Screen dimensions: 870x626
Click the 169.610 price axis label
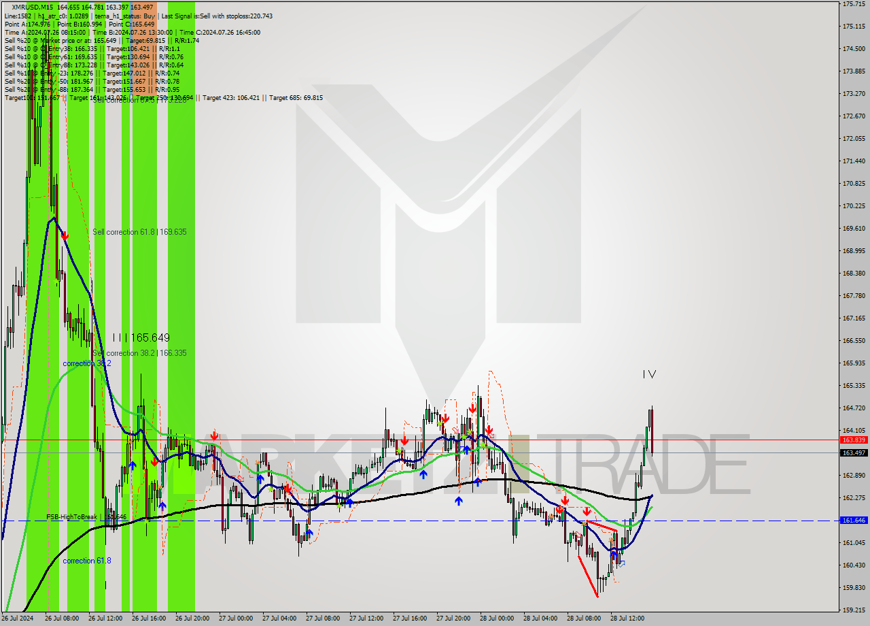click(853, 229)
